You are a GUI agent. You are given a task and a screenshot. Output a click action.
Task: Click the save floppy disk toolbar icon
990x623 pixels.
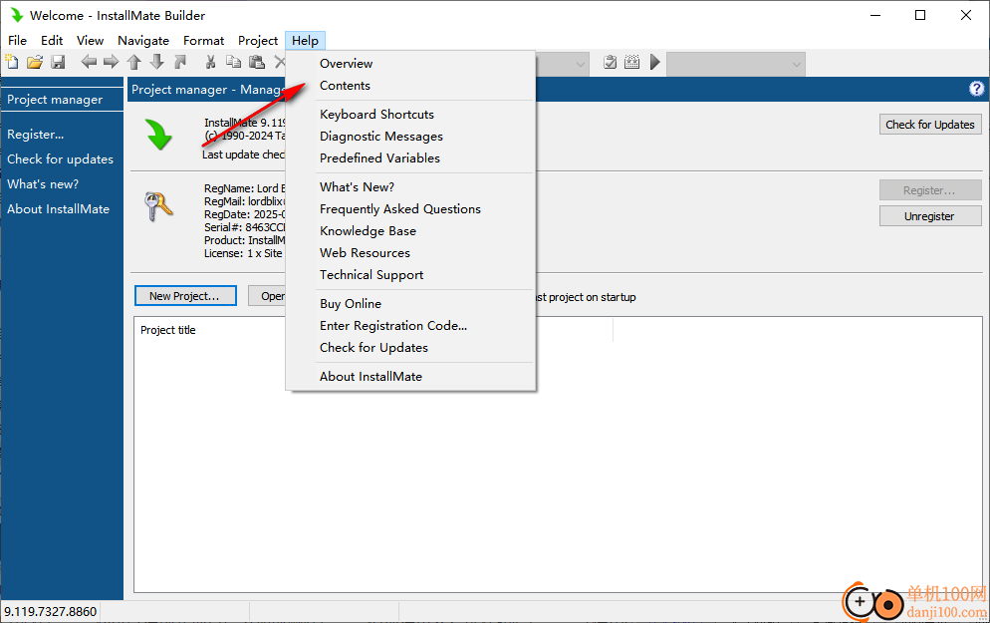coord(58,62)
